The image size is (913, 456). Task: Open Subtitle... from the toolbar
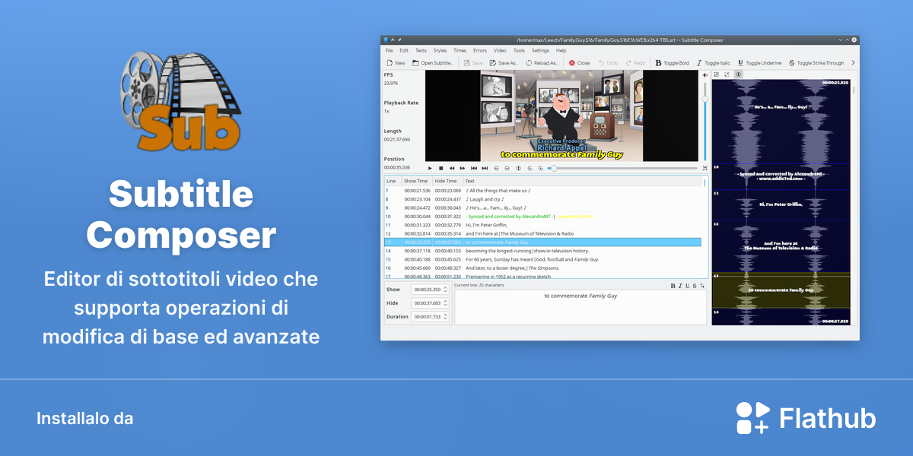pos(433,63)
